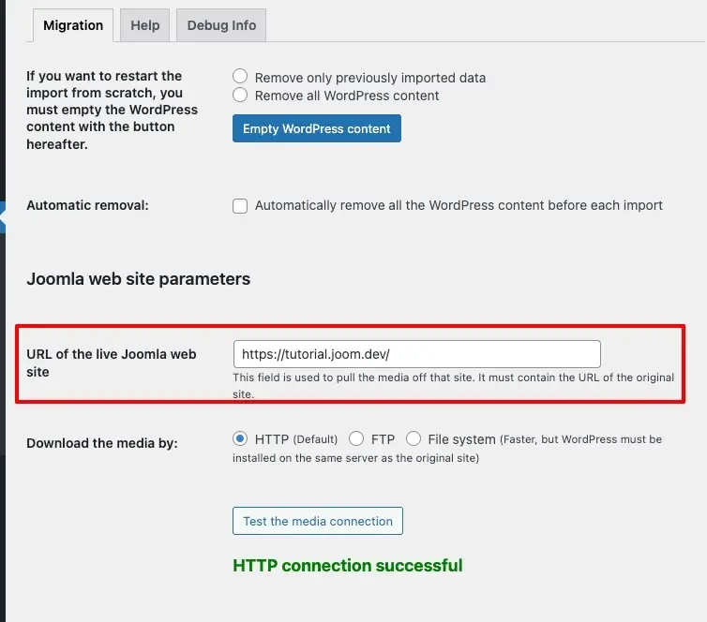Click the 'Automatic removal:' label
The height and width of the screenshot is (622, 707).
tap(87, 205)
